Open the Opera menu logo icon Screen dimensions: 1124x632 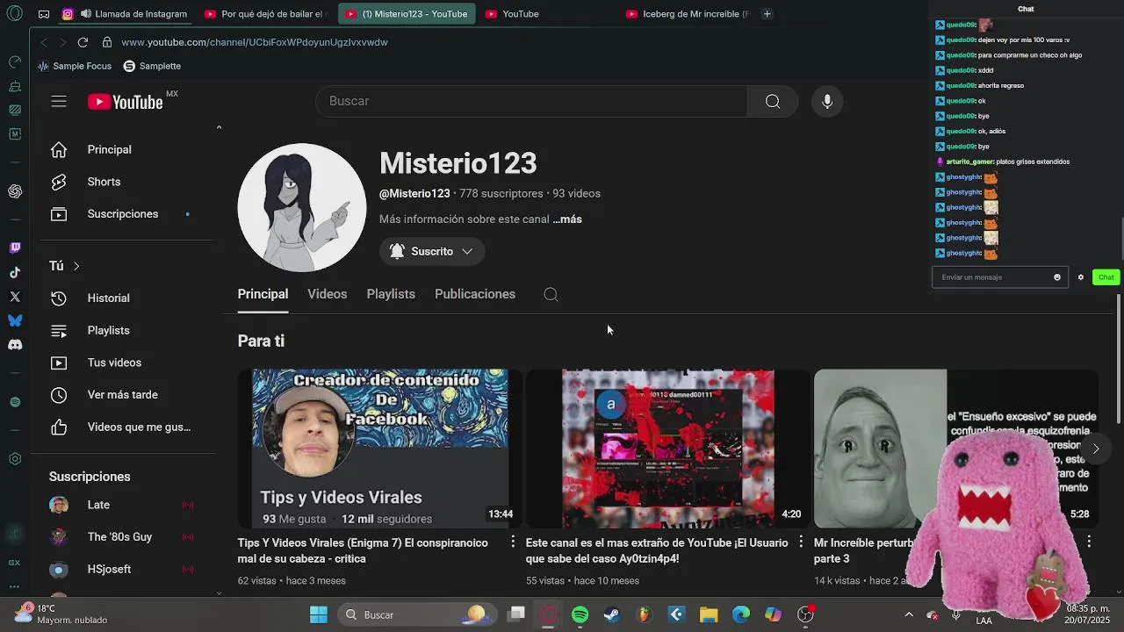[15, 14]
